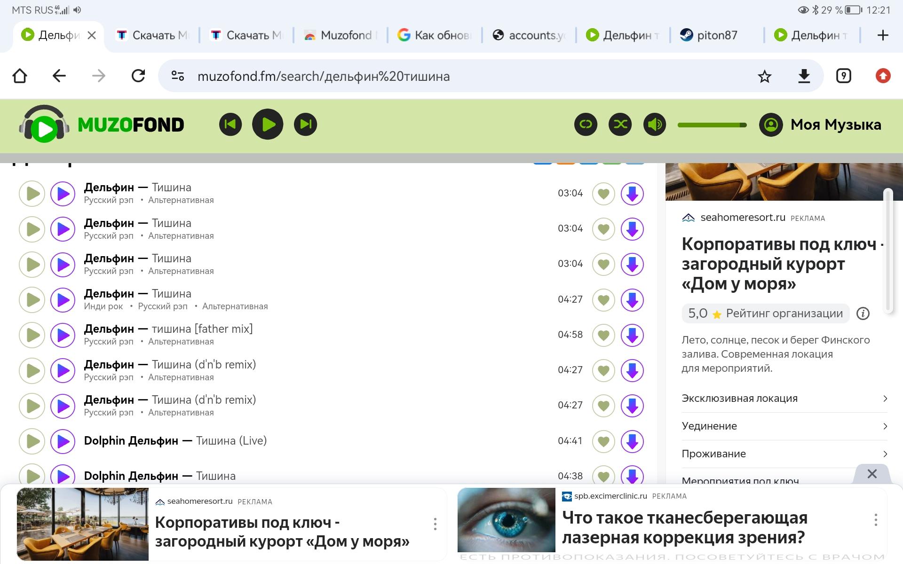
Task: Click the sidebar ad scrollbar
Action: [888, 250]
